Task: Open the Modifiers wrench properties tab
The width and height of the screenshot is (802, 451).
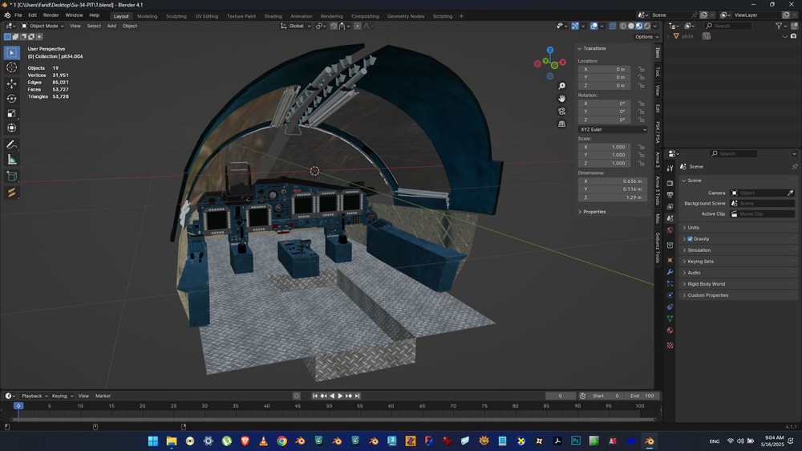Action: 670,272
